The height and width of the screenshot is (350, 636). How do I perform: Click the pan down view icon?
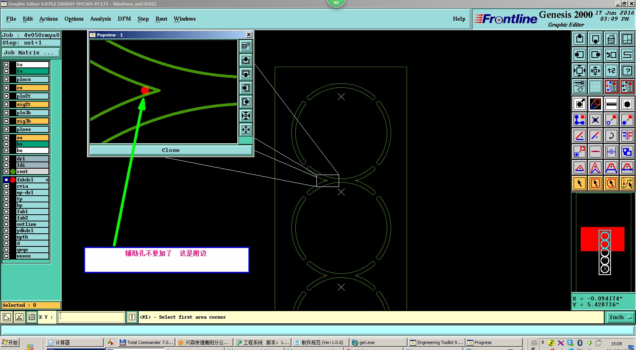[x=595, y=39]
